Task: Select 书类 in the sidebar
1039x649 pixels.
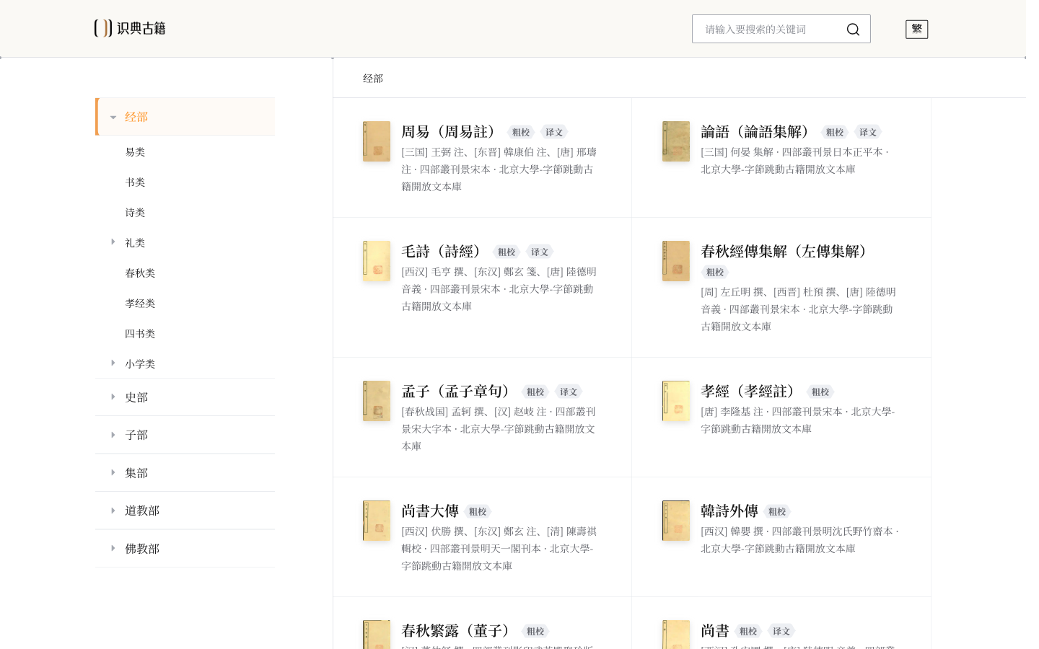Action: coord(135,182)
